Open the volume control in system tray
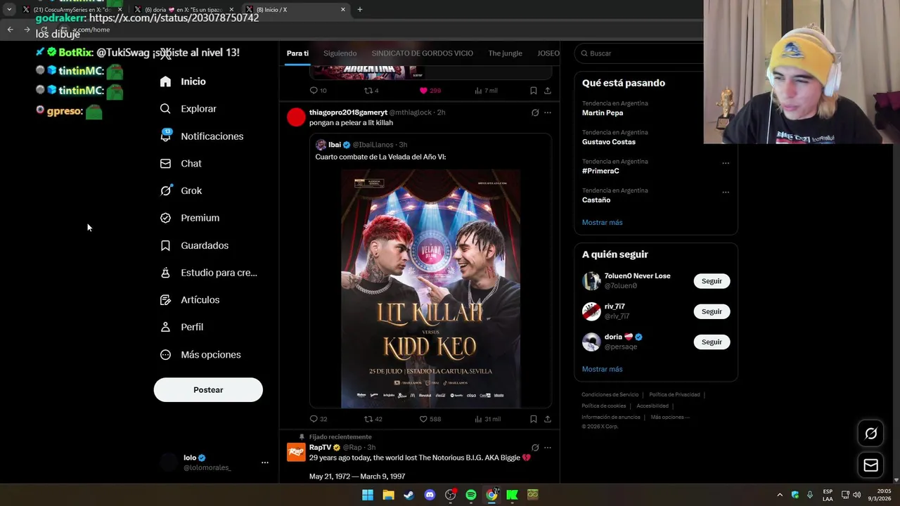This screenshot has width=900, height=506. pyautogui.click(x=857, y=495)
